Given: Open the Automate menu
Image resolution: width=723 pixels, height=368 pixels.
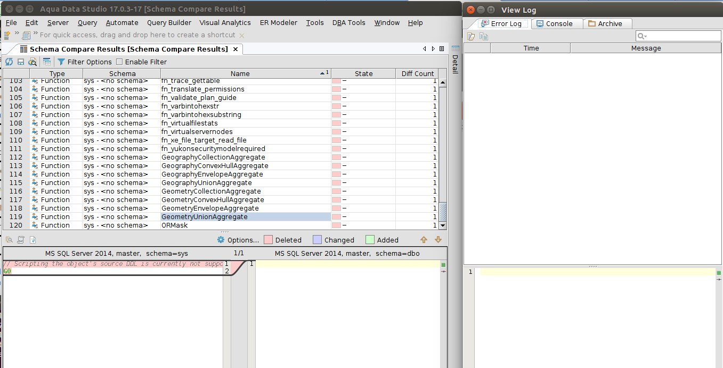Looking at the screenshot, I should (x=122, y=23).
